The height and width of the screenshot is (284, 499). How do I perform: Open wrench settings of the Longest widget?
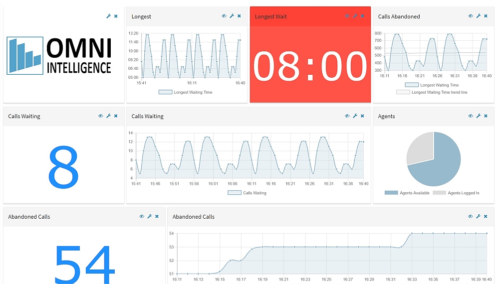tap(232, 16)
